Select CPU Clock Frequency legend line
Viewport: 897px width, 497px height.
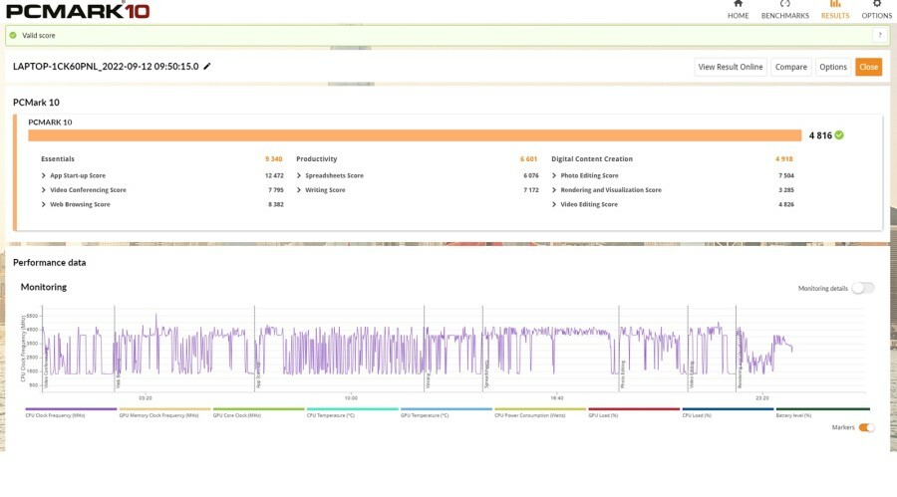pyautogui.click(x=71, y=409)
